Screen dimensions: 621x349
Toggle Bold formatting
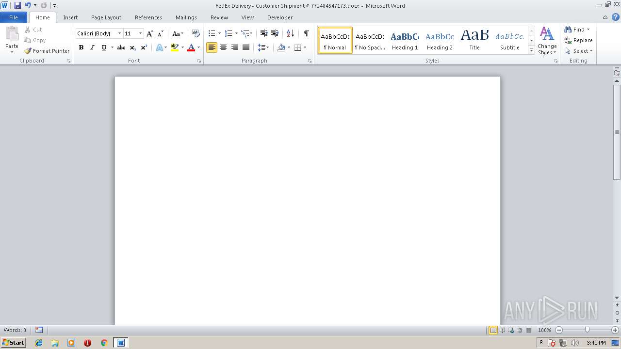(x=81, y=48)
